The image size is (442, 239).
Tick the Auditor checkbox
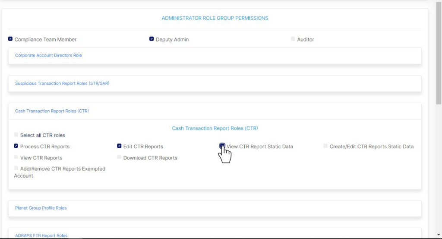pos(293,39)
